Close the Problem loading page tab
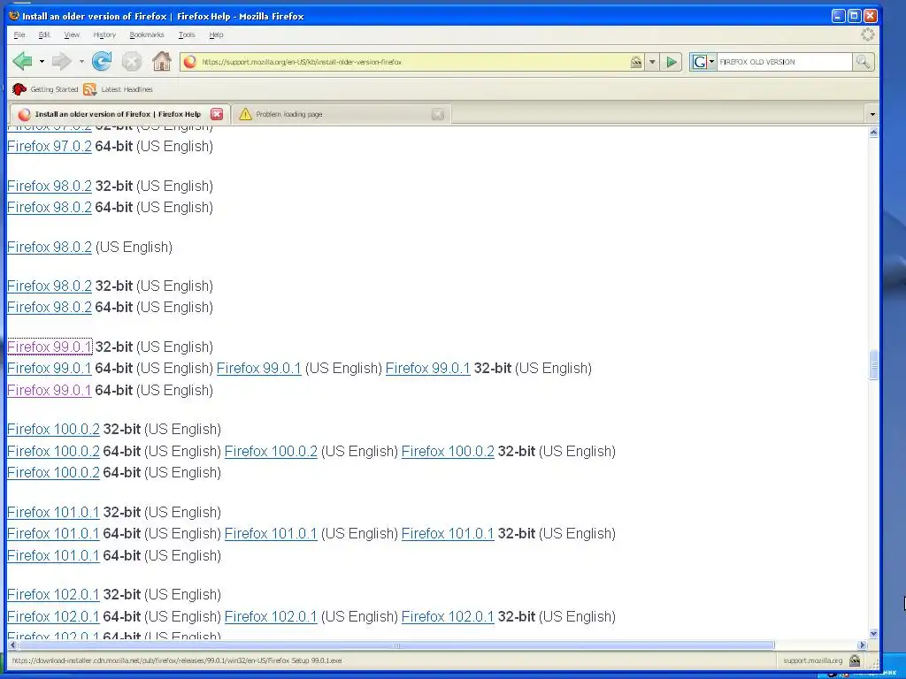The image size is (906, 679). pos(437,114)
